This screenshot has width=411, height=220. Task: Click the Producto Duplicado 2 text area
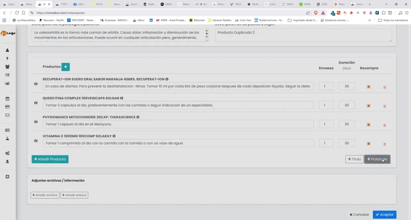click(x=303, y=35)
